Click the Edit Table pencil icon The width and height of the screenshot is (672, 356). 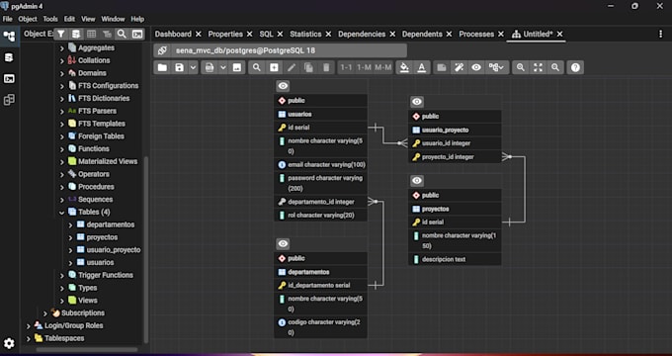(x=292, y=67)
